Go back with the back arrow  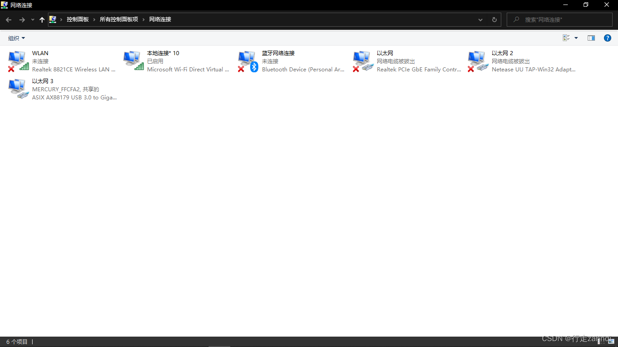point(9,20)
